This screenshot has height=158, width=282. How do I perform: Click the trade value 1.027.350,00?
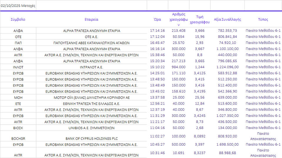pyautogui.click(x=228, y=116)
